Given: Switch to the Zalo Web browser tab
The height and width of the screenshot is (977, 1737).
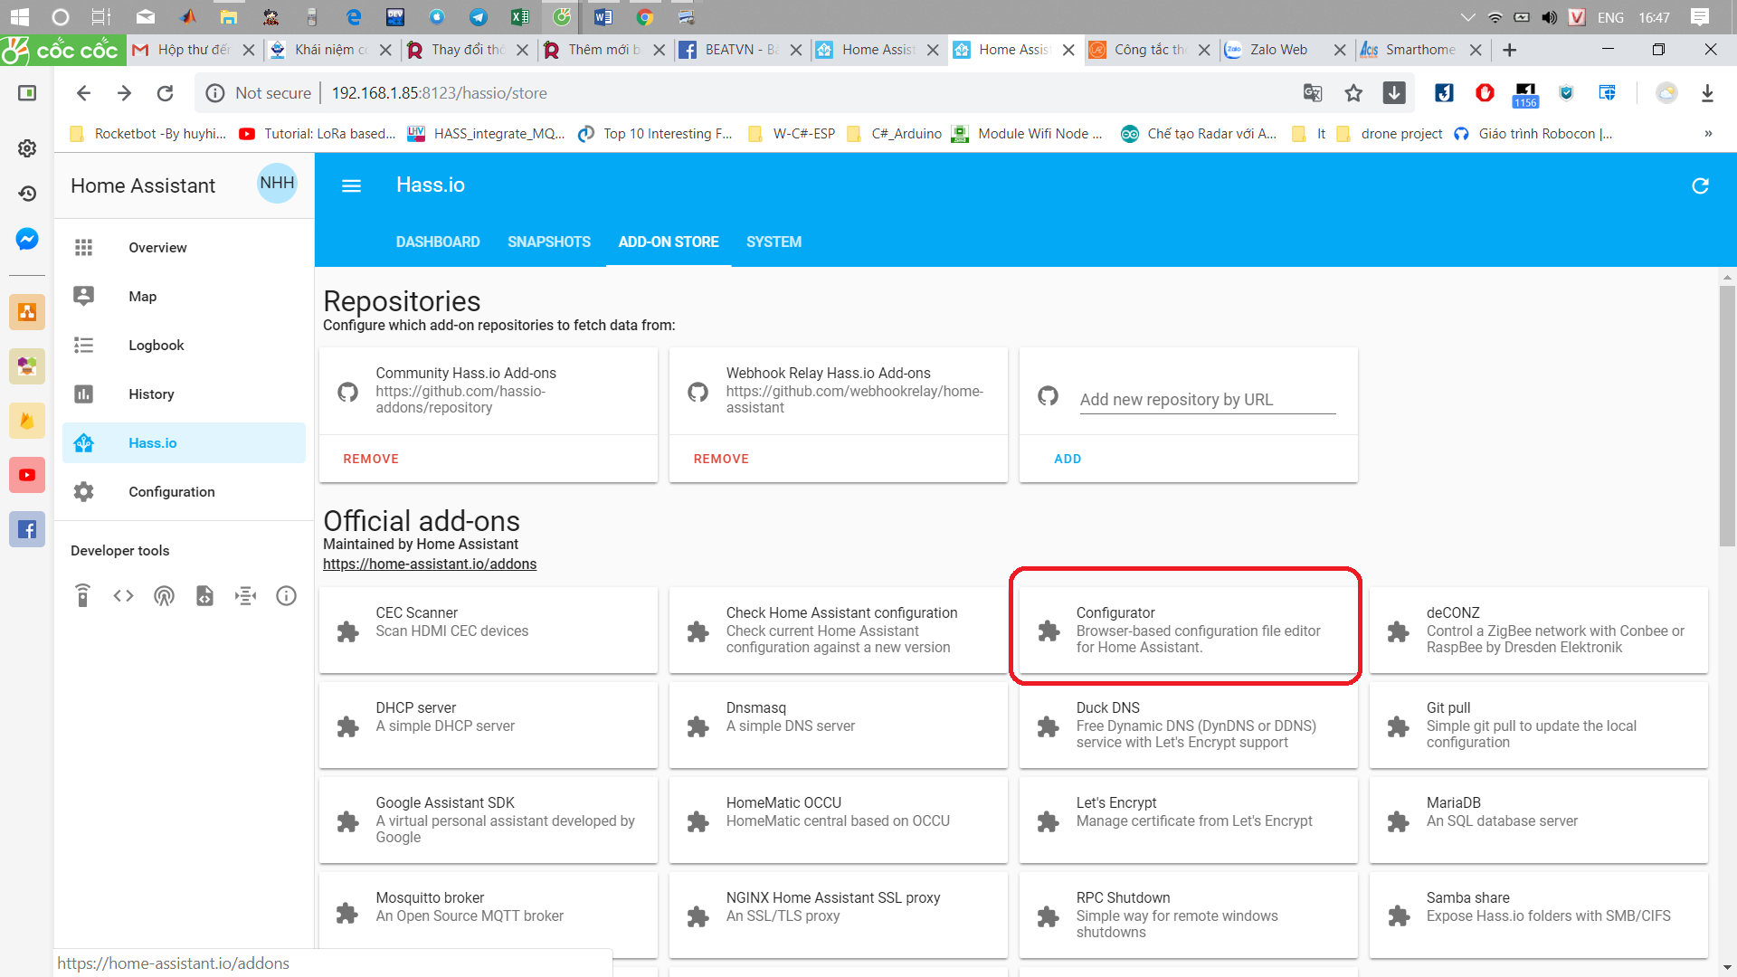Looking at the screenshot, I should pos(1286,50).
